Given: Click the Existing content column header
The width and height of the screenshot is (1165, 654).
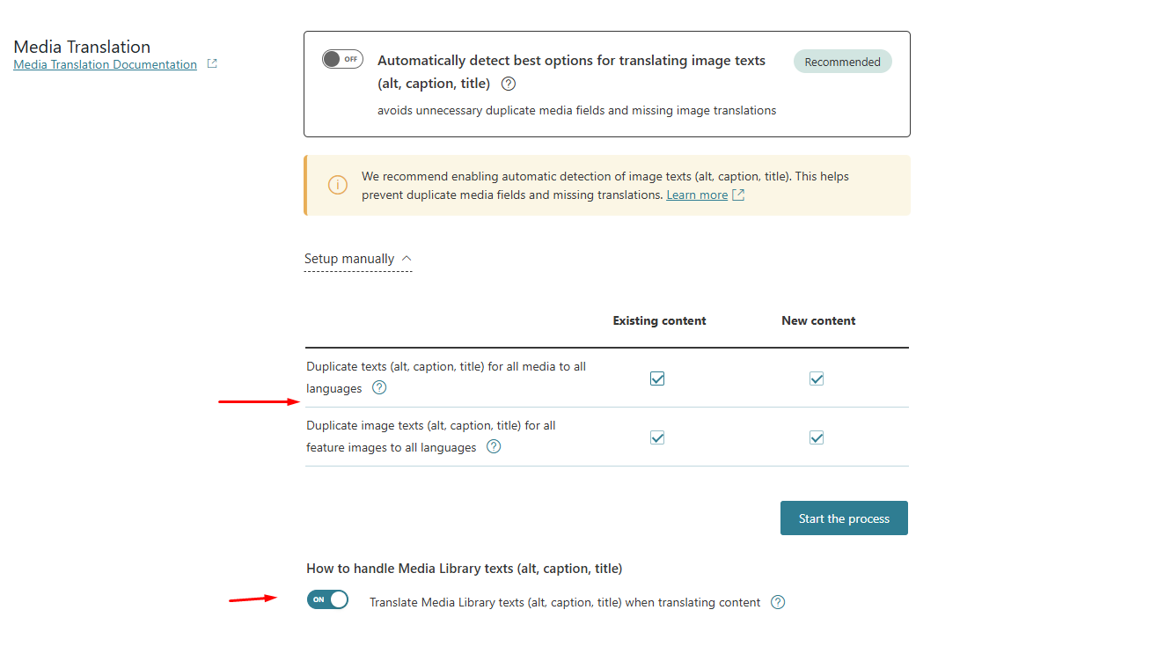Looking at the screenshot, I should (659, 321).
